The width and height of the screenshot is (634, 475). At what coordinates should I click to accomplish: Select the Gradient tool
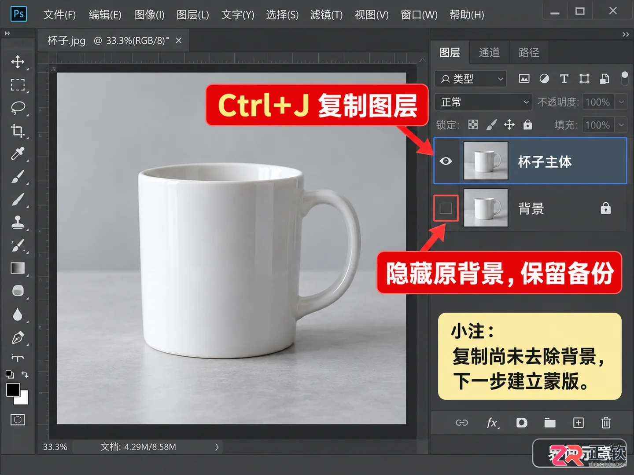click(x=18, y=268)
